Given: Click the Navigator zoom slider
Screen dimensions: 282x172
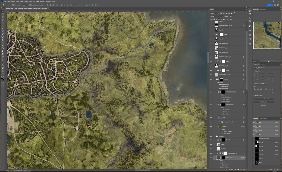Looking at the screenshot, I should click(269, 61).
